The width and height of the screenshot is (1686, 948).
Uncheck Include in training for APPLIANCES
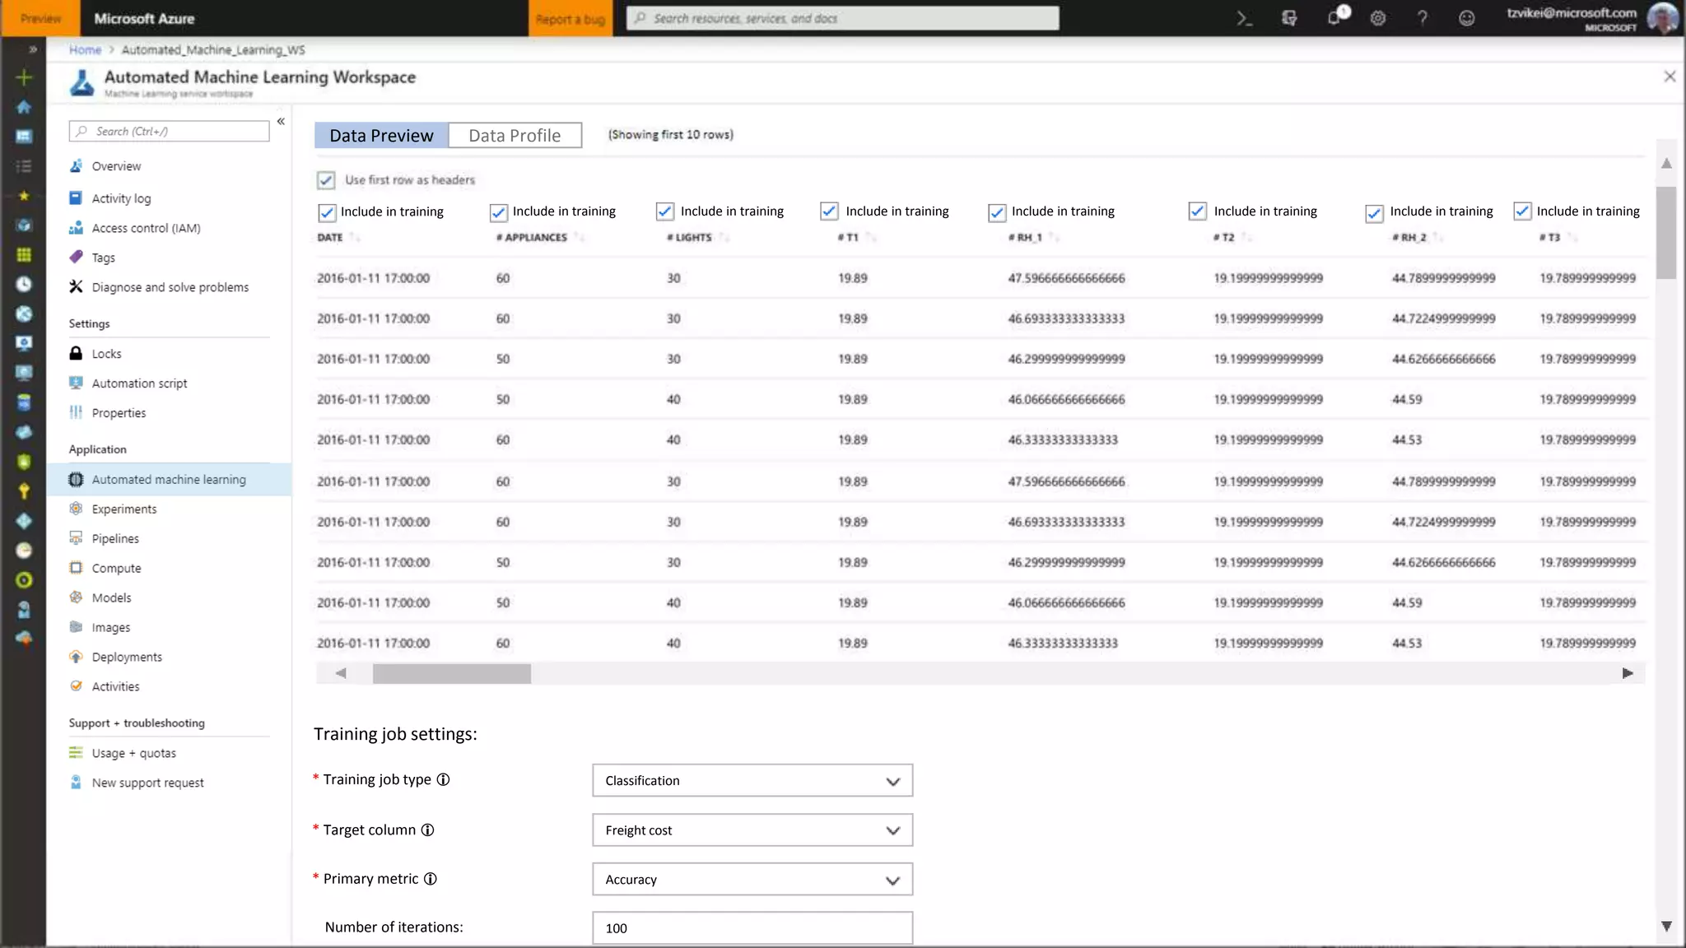pos(498,212)
